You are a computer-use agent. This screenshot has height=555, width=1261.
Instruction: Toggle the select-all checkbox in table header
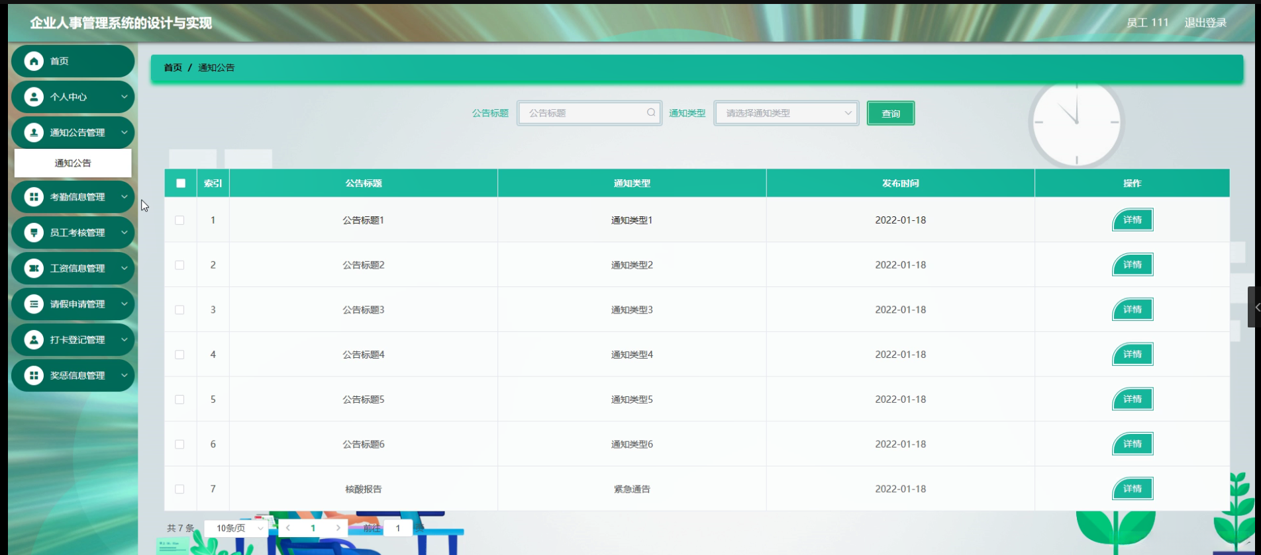181,183
